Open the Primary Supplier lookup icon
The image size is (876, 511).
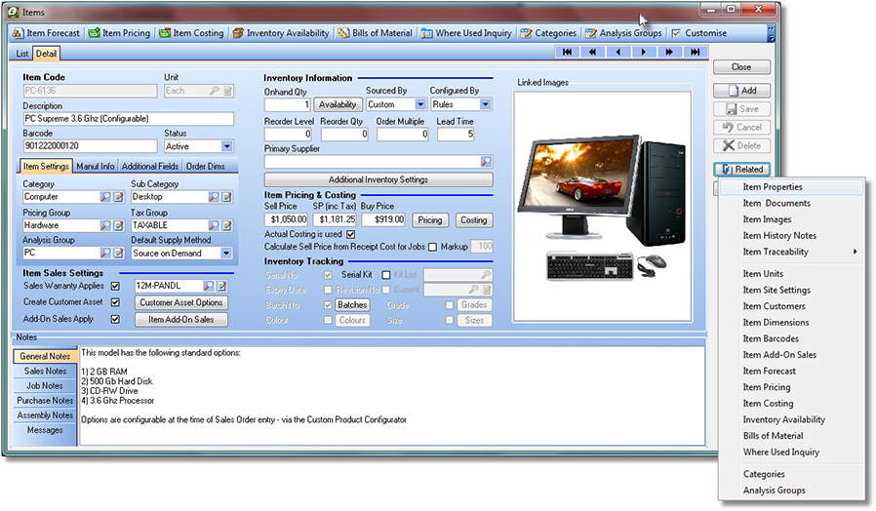(x=485, y=162)
